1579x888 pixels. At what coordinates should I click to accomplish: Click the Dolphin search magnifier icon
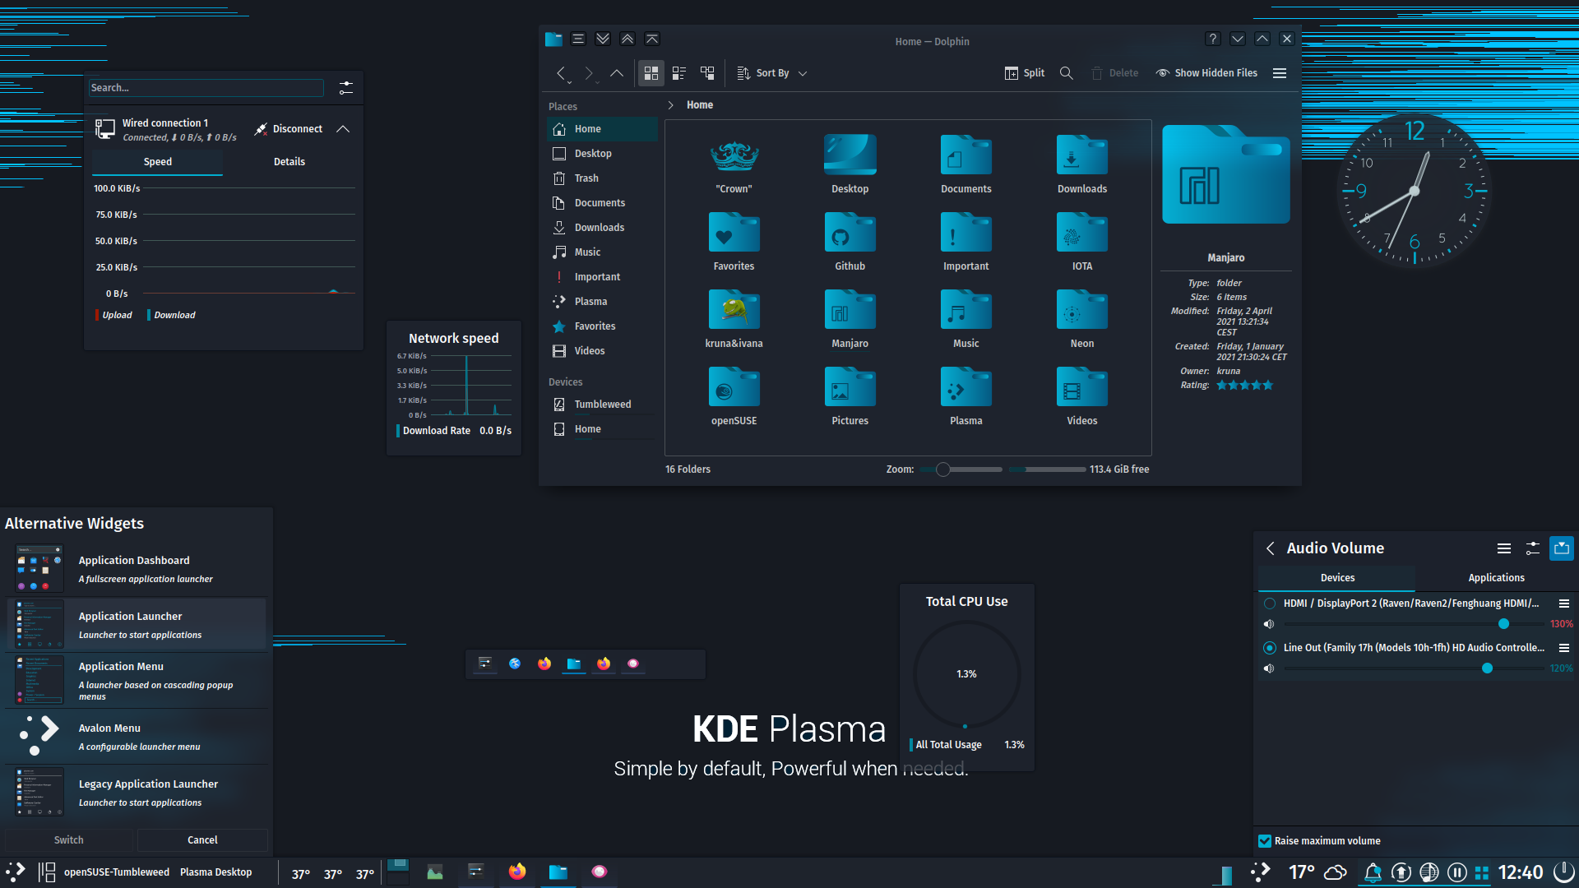tap(1067, 73)
